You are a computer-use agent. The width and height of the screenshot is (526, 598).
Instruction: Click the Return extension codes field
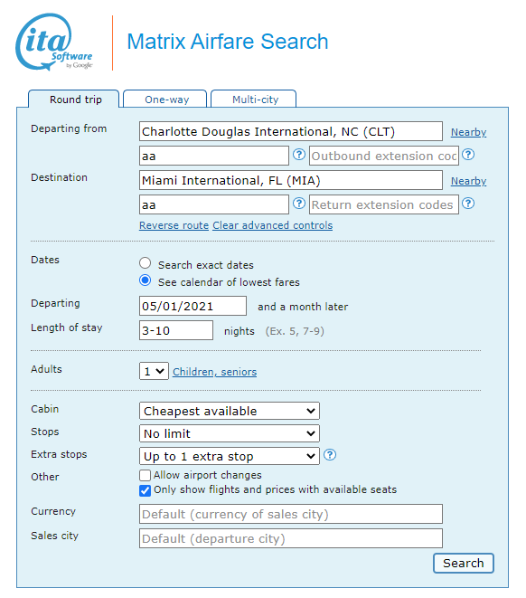tap(383, 204)
